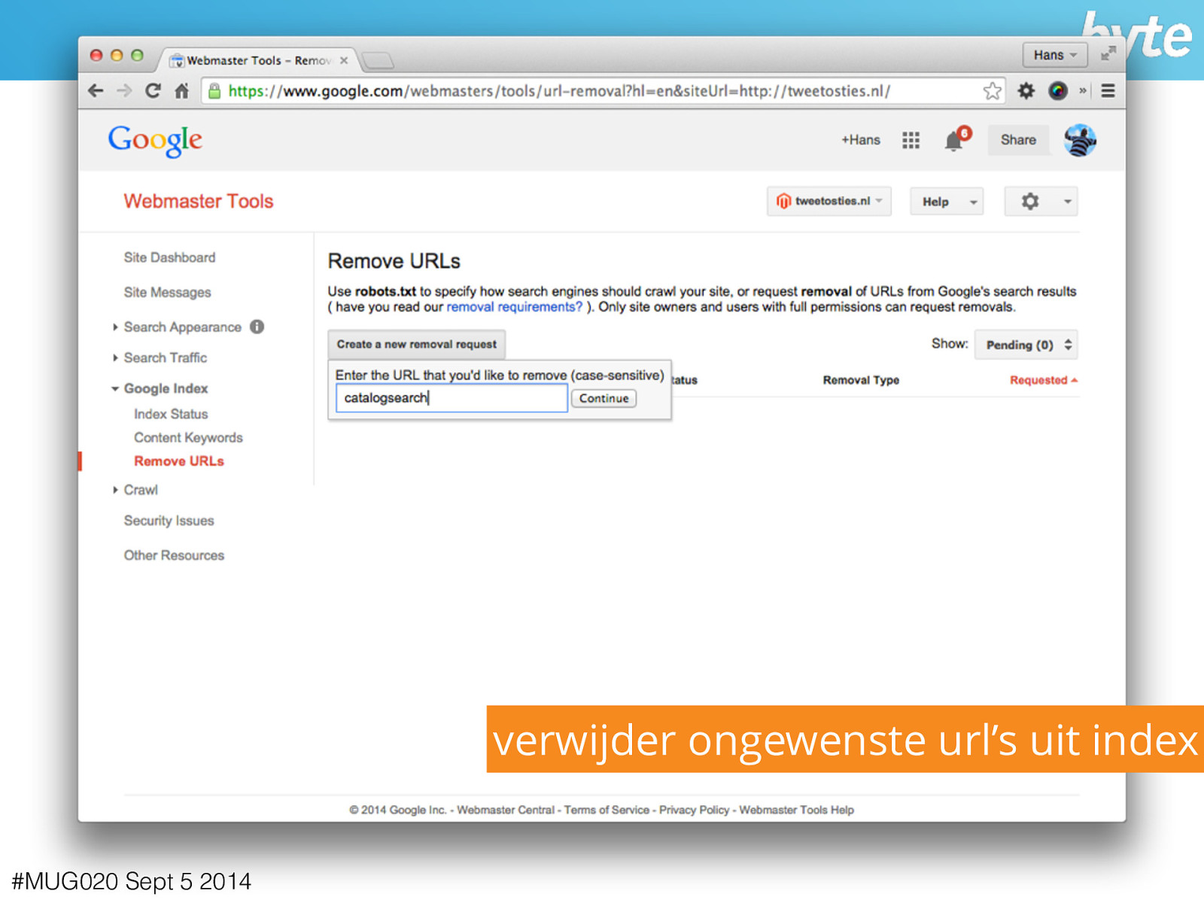1204x903 pixels.
Task: Bookmark the page with the star icon
Action: [x=993, y=91]
